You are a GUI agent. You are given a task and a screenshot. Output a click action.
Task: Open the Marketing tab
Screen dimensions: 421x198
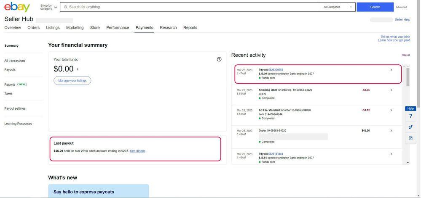click(x=75, y=28)
